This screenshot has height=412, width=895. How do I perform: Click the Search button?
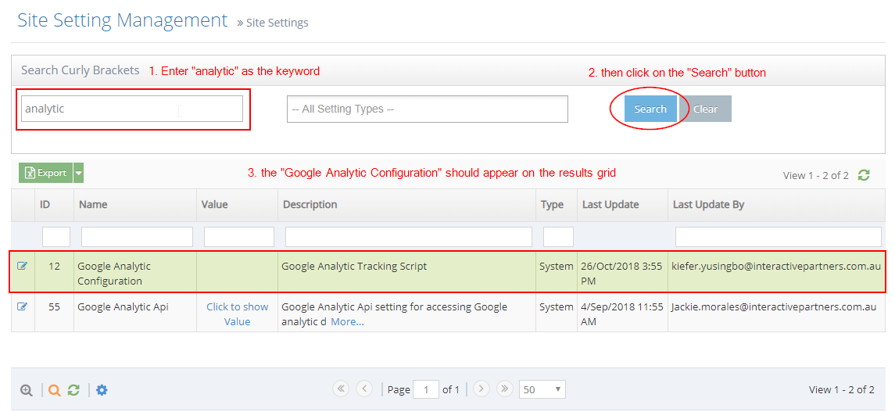coord(650,109)
